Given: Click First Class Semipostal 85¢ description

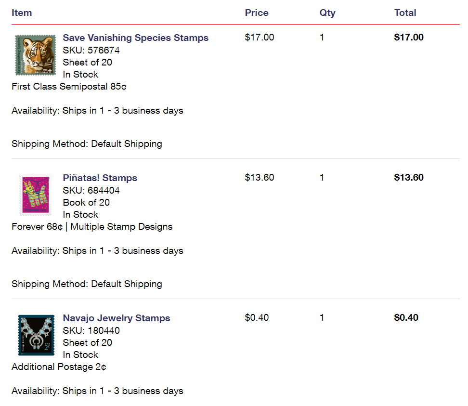Looking at the screenshot, I should [69, 87].
